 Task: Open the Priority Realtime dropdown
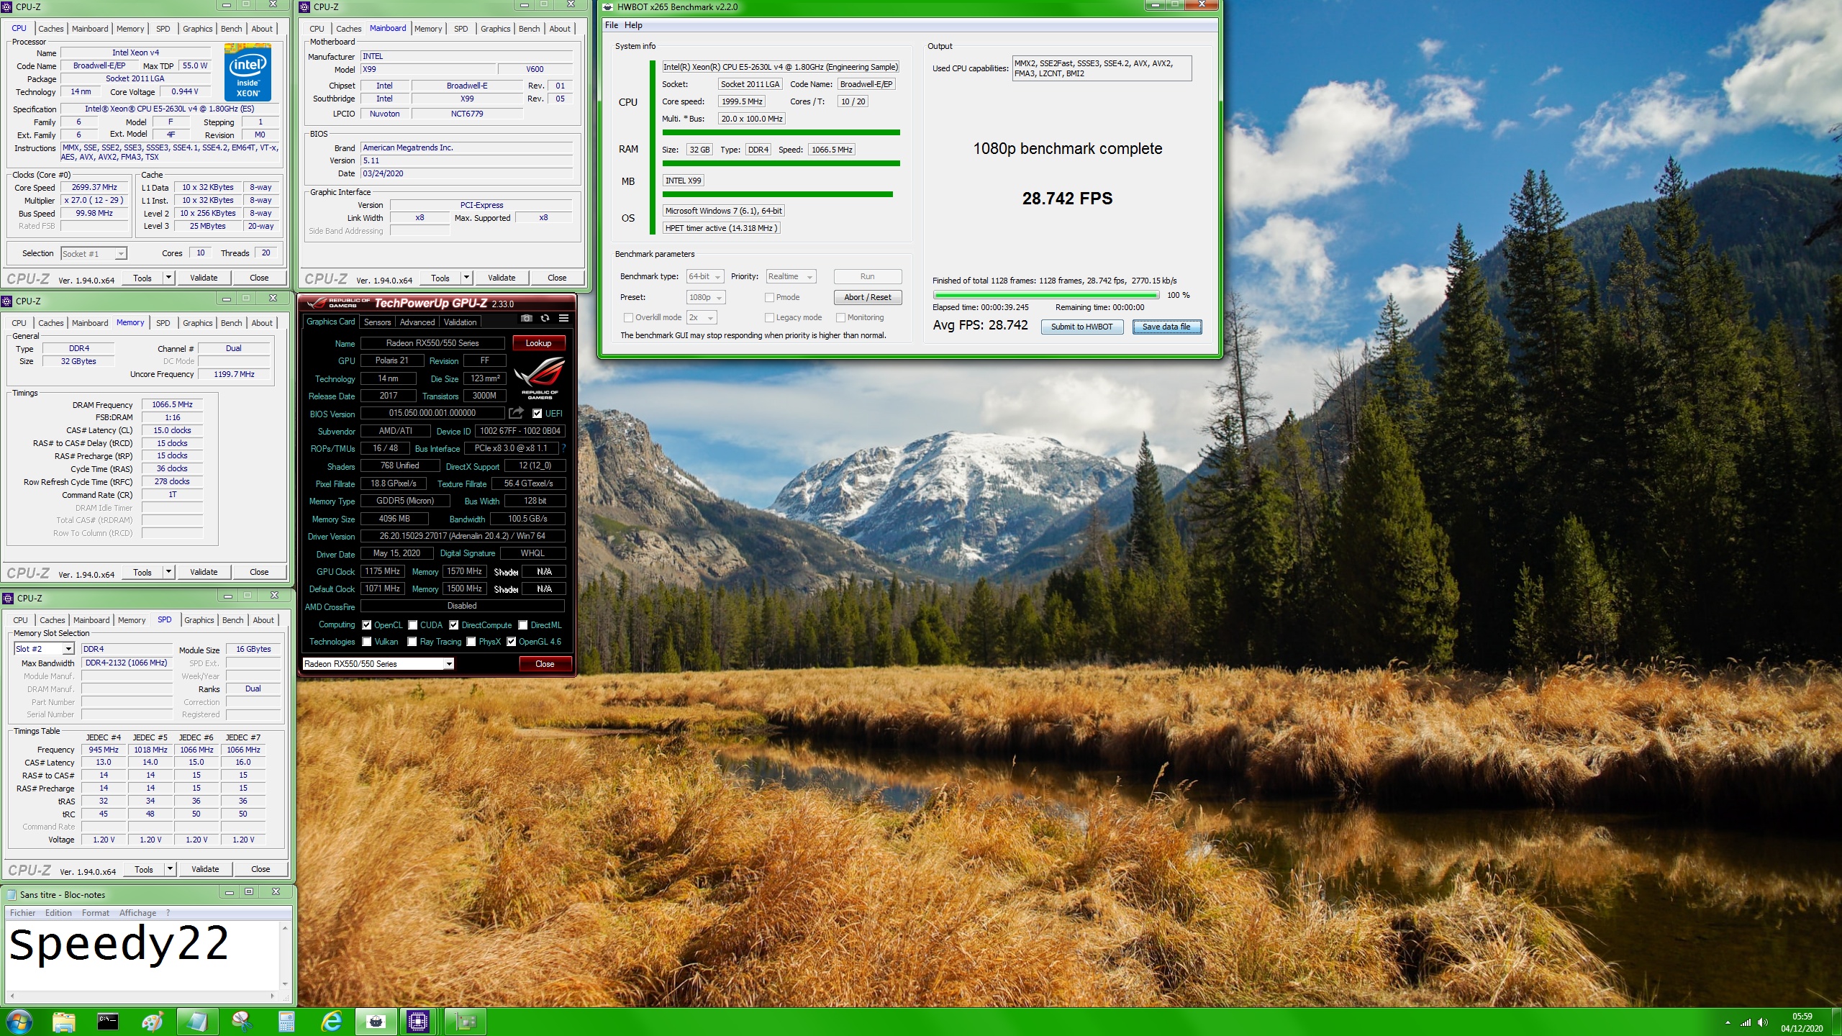click(x=791, y=276)
